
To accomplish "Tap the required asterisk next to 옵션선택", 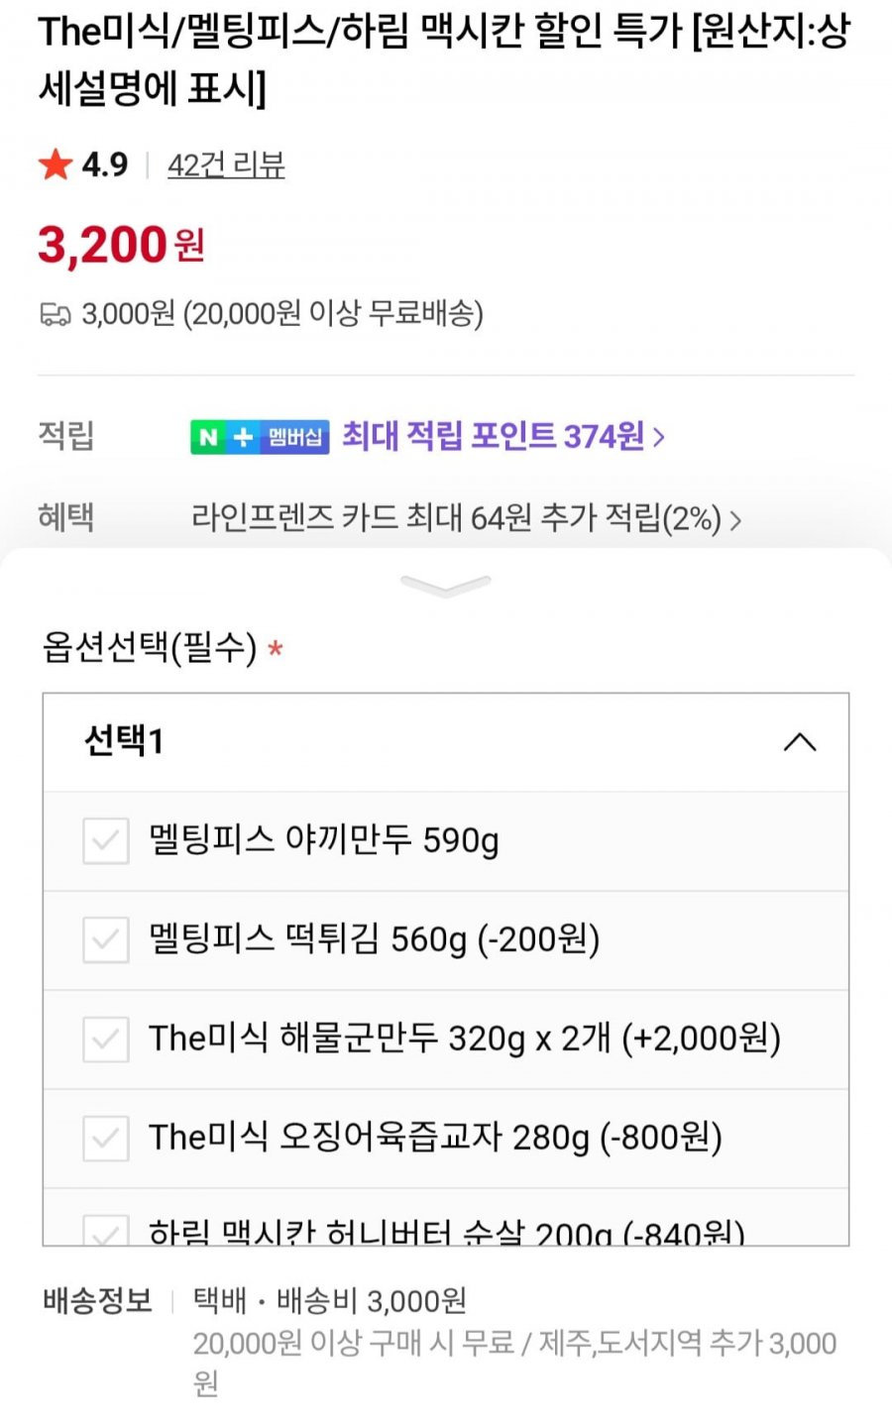I will click(276, 650).
